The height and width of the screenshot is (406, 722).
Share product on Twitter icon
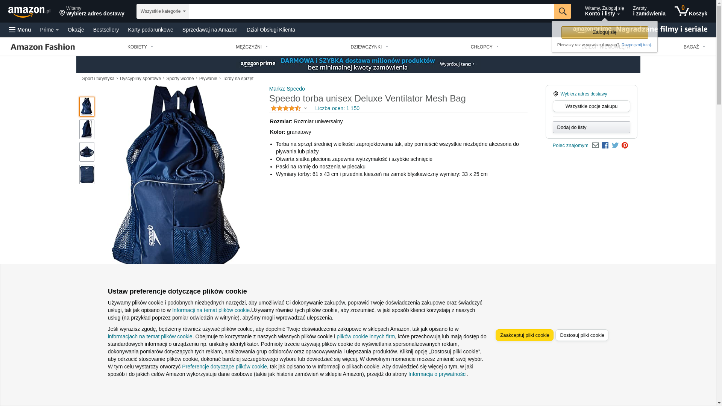tap(615, 145)
